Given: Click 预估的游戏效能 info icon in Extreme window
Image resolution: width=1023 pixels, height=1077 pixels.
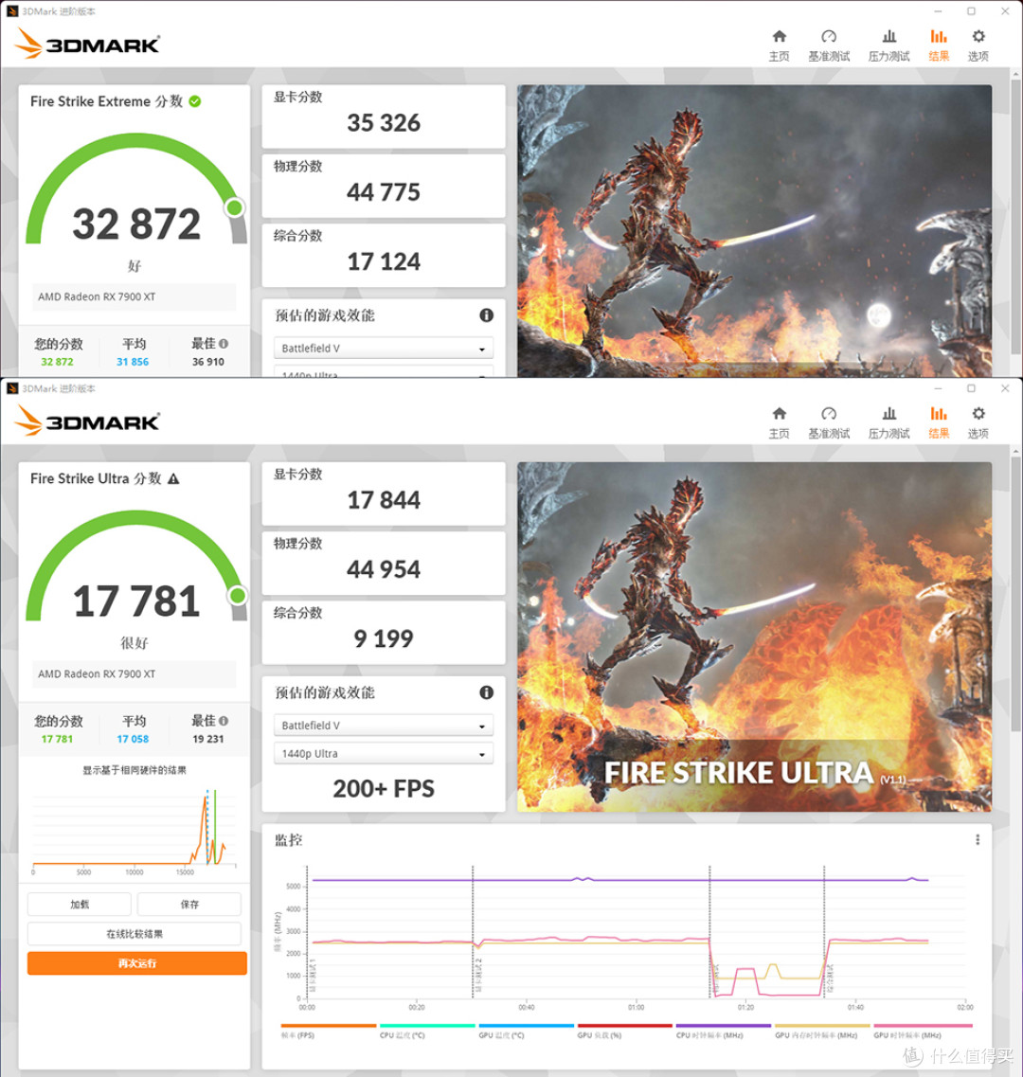Looking at the screenshot, I should coord(487,315).
